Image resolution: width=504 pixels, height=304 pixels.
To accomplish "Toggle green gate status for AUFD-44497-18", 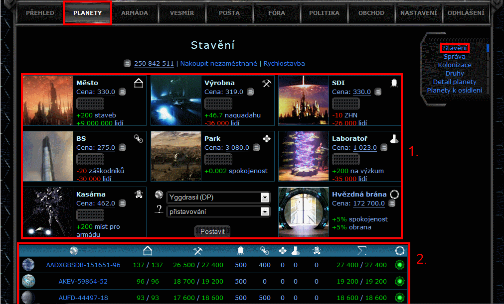I will 399,298.
